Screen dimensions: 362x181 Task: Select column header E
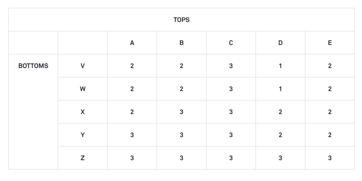click(x=330, y=43)
